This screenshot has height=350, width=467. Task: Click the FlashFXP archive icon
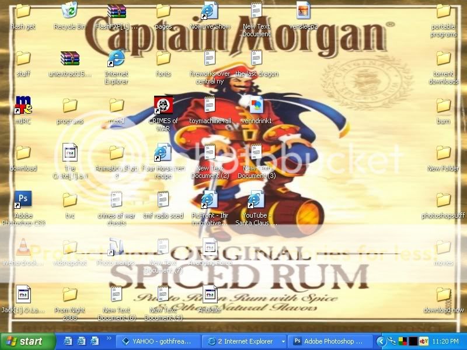pyautogui.click(x=116, y=11)
